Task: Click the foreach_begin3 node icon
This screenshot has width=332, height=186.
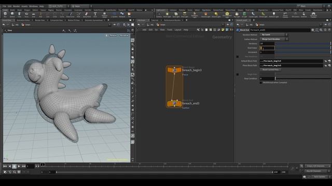Action: click(x=174, y=70)
